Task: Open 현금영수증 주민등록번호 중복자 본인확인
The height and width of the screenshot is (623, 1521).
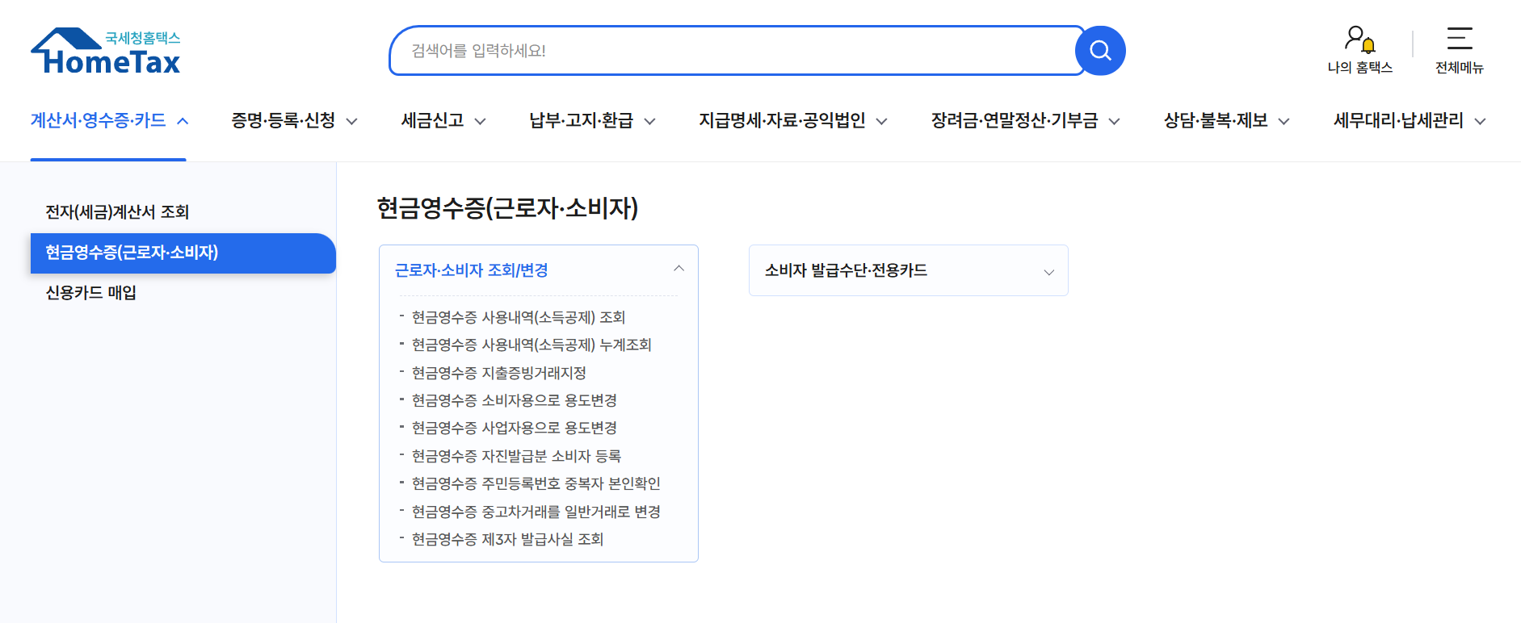Action: 536,483
